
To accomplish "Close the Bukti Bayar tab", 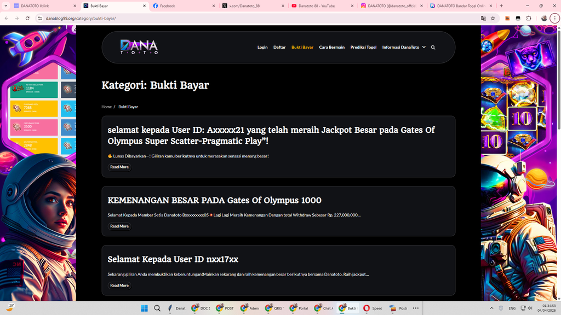I will 145,5.
